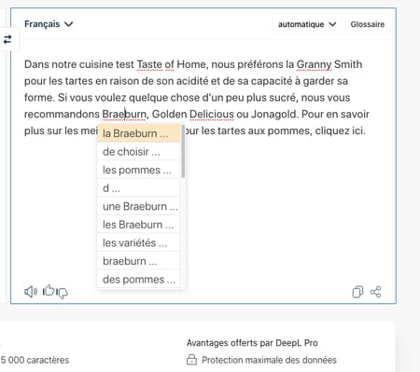
Task: Click the padlock icon beside Protection maximale
Action: [191, 360]
